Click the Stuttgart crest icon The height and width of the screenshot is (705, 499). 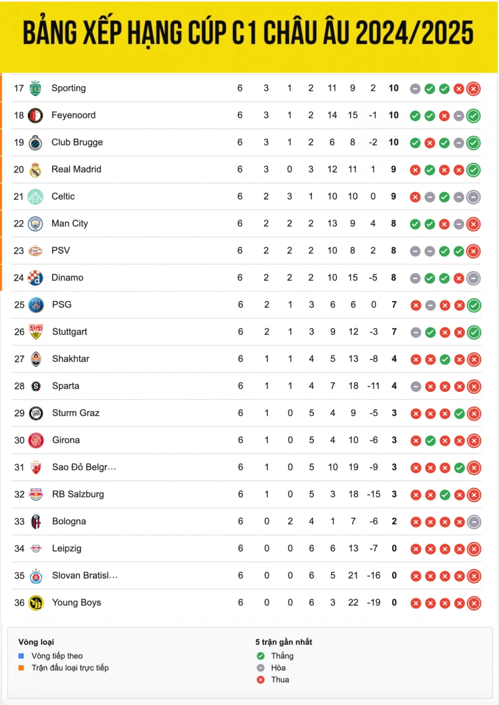pos(36,332)
